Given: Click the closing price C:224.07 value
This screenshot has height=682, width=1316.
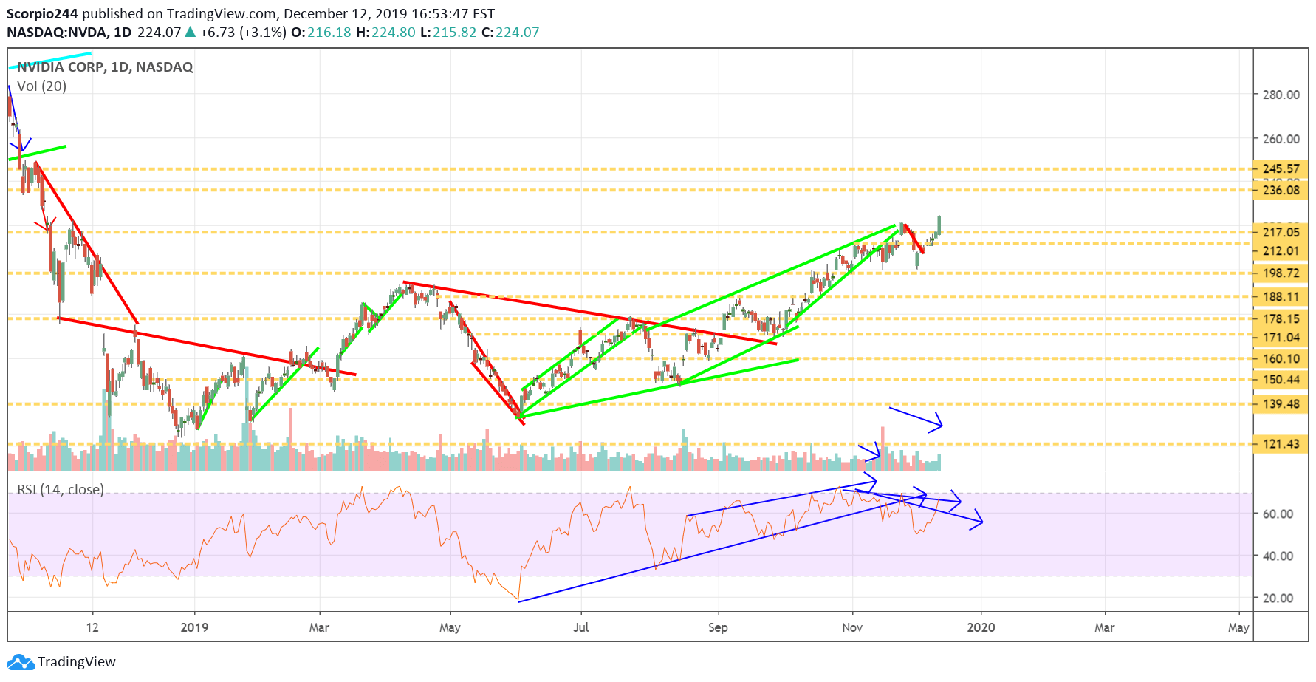Looking at the screenshot, I should click(x=510, y=33).
